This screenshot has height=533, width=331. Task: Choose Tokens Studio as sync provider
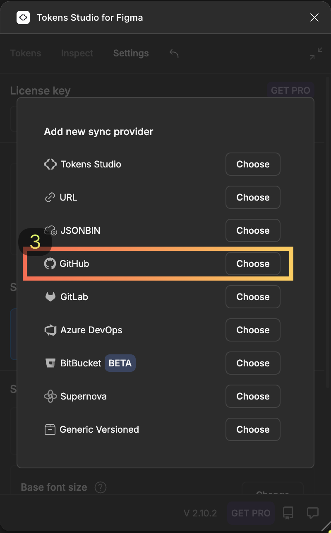[x=253, y=164]
